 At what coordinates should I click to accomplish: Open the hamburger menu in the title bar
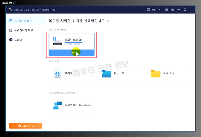[x=173, y=10]
